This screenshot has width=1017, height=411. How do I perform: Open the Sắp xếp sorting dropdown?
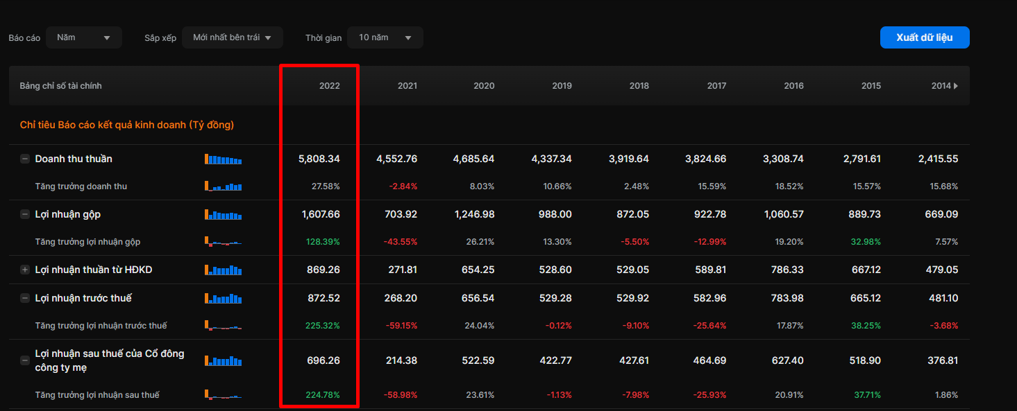[232, 37]
